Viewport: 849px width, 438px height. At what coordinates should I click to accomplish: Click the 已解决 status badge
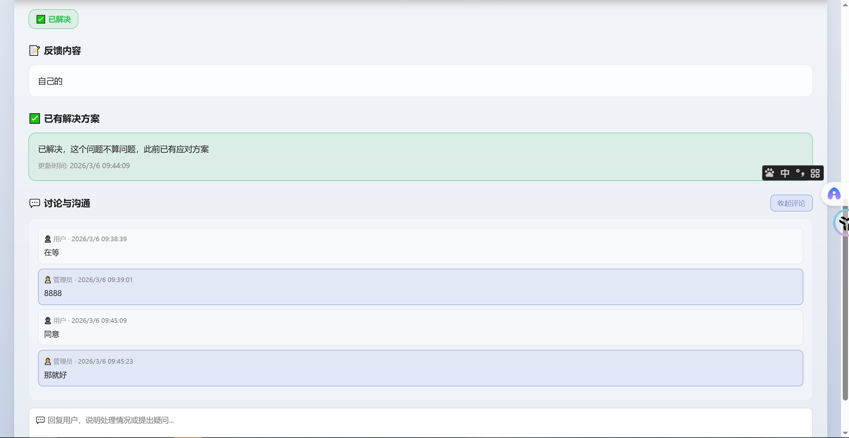point(53,19)
